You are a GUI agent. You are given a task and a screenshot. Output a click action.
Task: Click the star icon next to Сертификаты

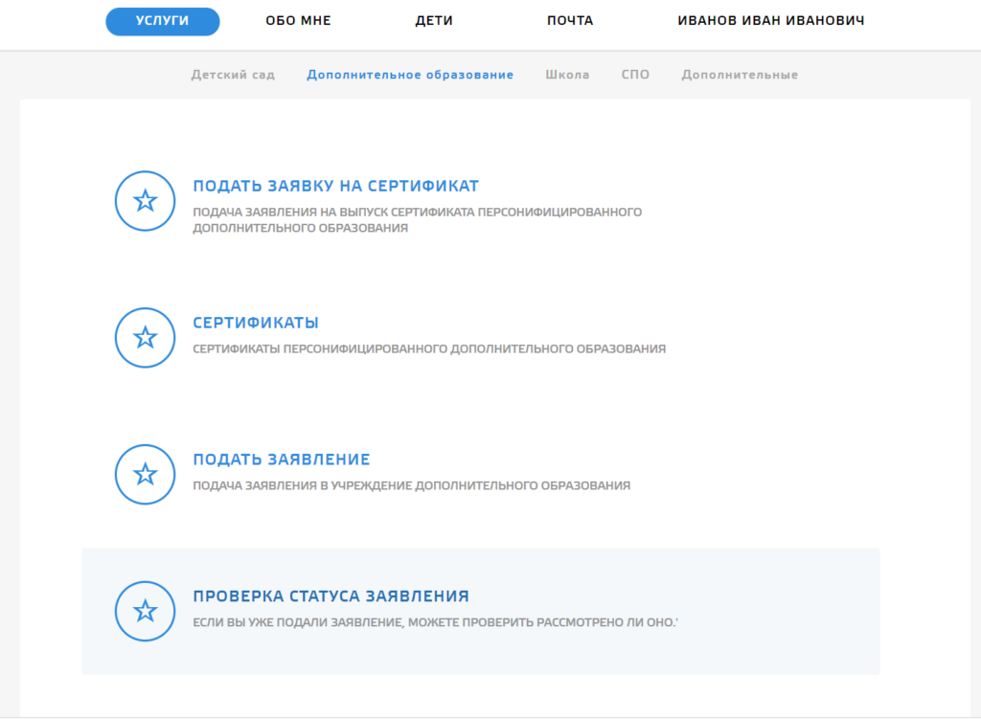145,337
